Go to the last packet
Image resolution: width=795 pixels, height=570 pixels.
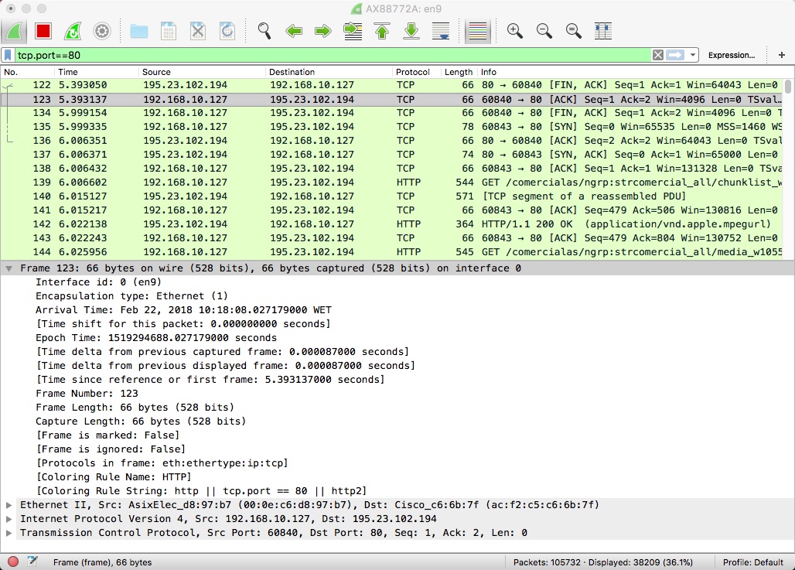(x=411, y=31)
